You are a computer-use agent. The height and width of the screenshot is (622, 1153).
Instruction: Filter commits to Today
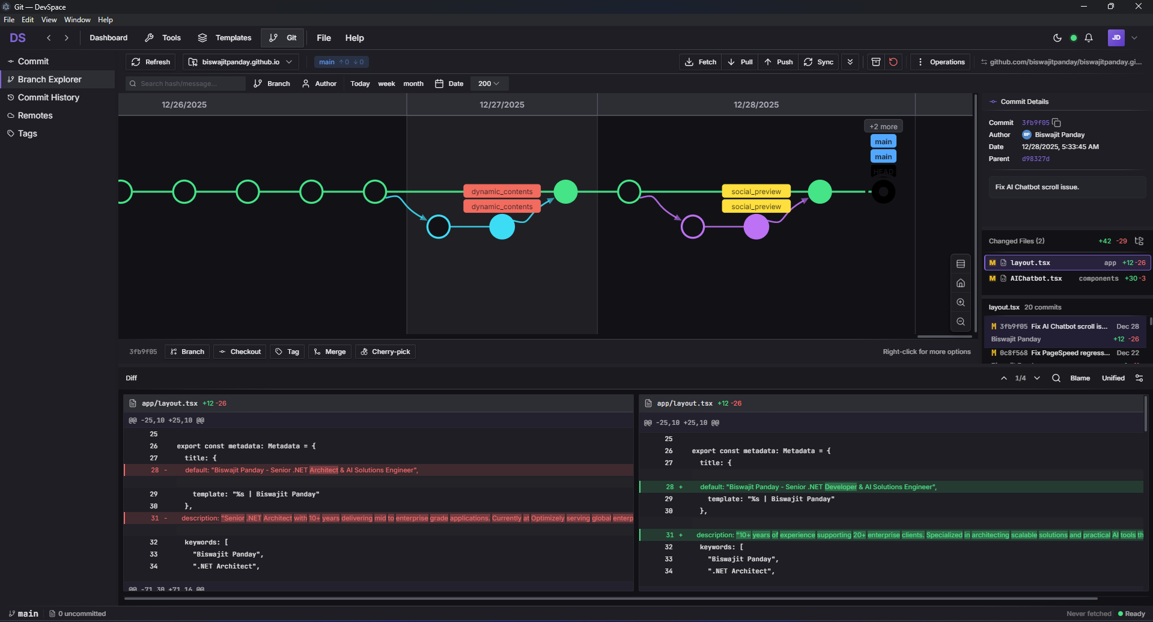point(360,84)
